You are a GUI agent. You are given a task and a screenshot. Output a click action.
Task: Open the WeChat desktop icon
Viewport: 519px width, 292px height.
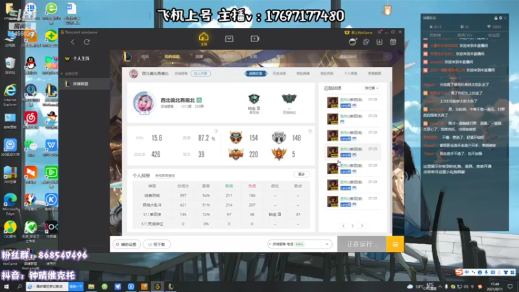30,147
